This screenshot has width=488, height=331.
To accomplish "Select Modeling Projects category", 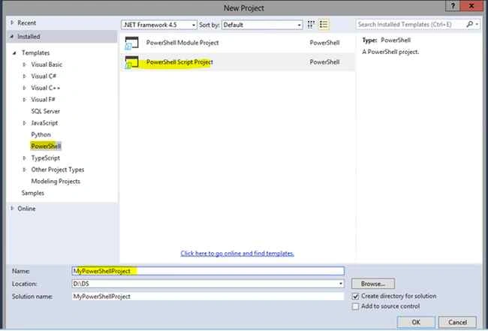I will point(56,182).
